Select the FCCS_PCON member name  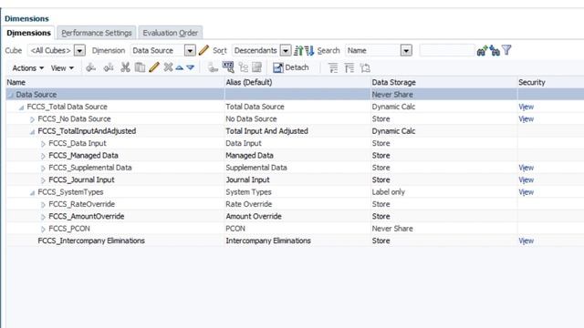coord(69,229)
